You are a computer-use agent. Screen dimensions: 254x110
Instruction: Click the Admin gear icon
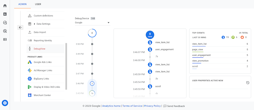tap(5, 103)
